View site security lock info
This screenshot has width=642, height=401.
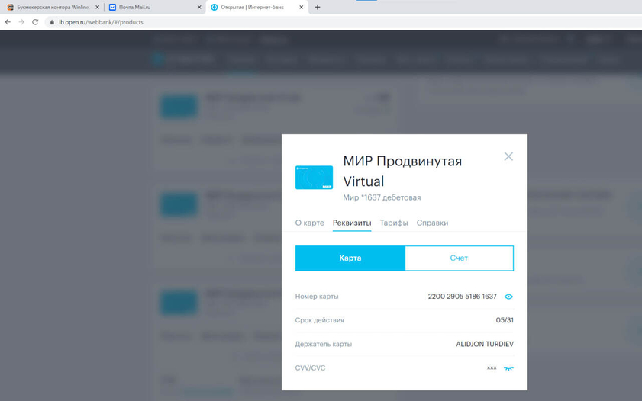[52, 22]
